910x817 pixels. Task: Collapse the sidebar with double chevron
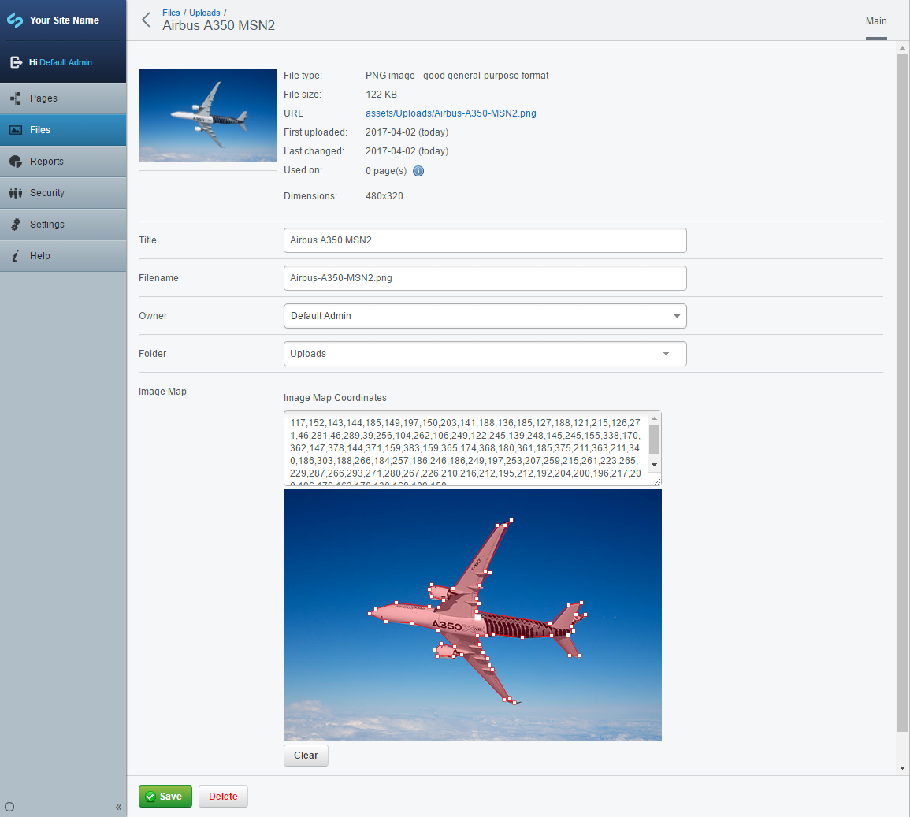[118, 807]
